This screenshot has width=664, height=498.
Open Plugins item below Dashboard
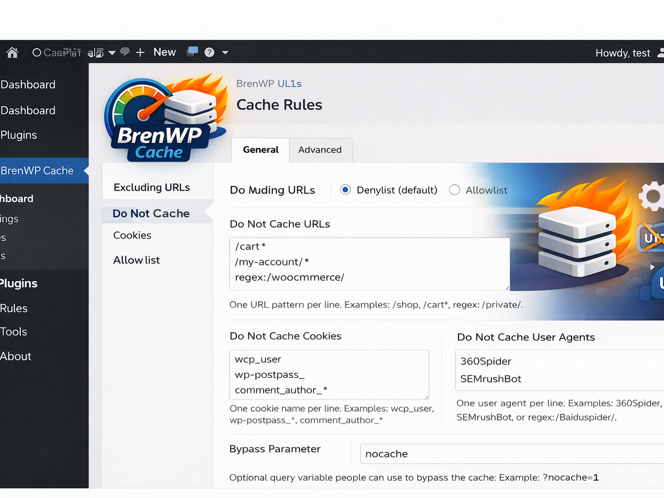tap(19, 135)
